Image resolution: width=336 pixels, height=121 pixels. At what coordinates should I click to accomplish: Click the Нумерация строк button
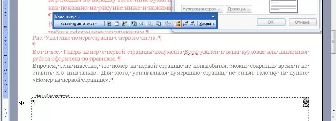[x=202, y=9]
